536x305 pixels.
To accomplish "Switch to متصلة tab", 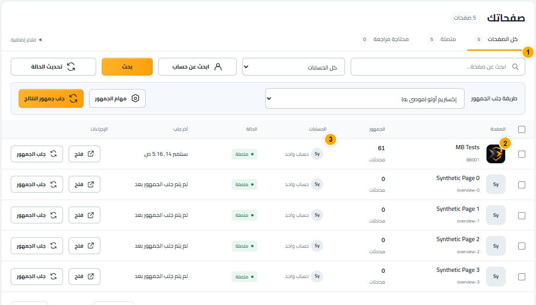I will pos(442,40).
